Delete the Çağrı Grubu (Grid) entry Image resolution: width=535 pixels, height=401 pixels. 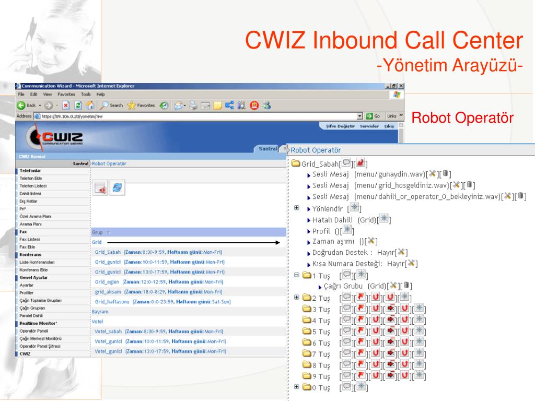point(406,286)
